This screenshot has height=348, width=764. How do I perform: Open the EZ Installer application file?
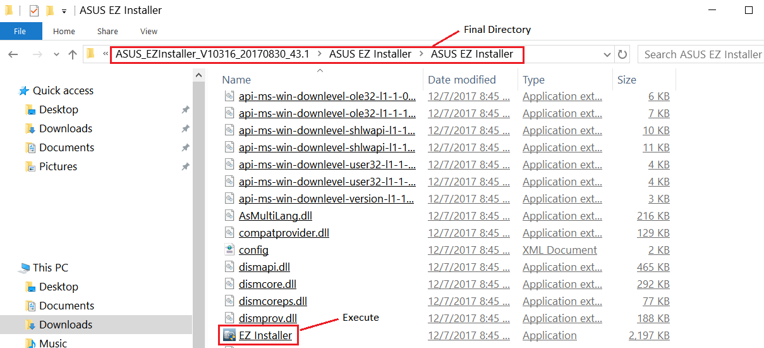point(265,335)
